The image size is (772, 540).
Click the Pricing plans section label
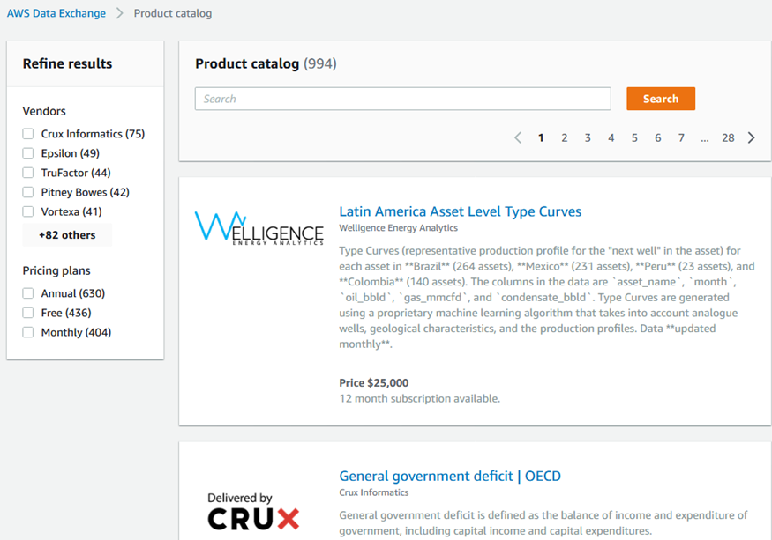(x=56, y=270)
